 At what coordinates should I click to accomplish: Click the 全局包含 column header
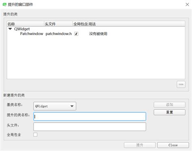coord(80,24)
